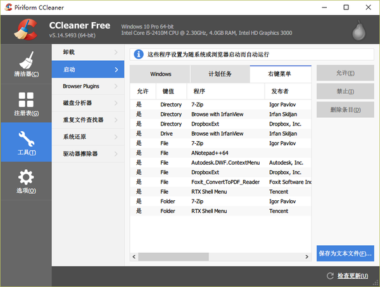Open Browser Plugins menu item

point(88,86)
